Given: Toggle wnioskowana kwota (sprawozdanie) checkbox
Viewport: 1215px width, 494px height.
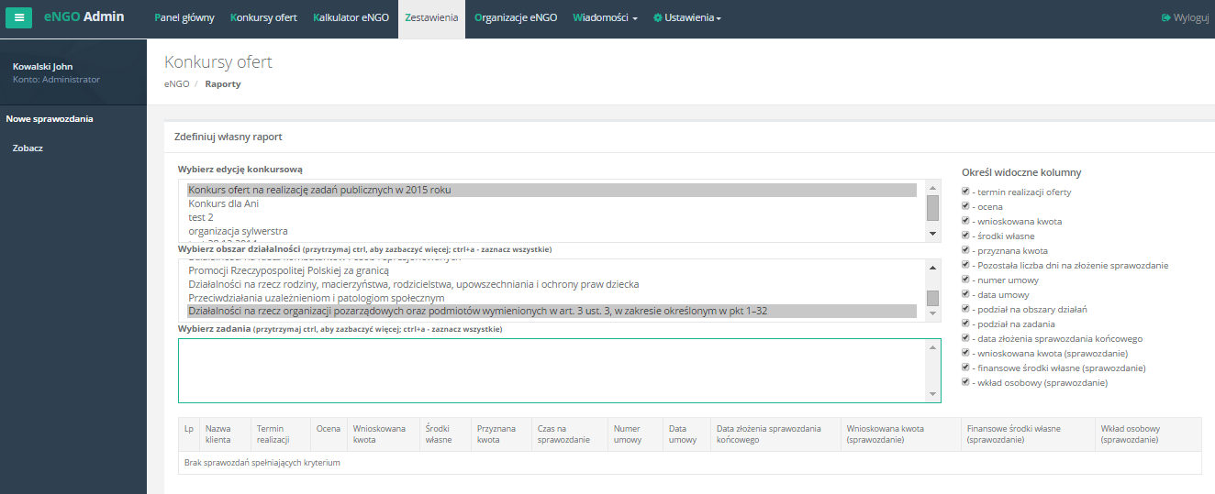Looking at the screenshot, I should pos(965,353).
